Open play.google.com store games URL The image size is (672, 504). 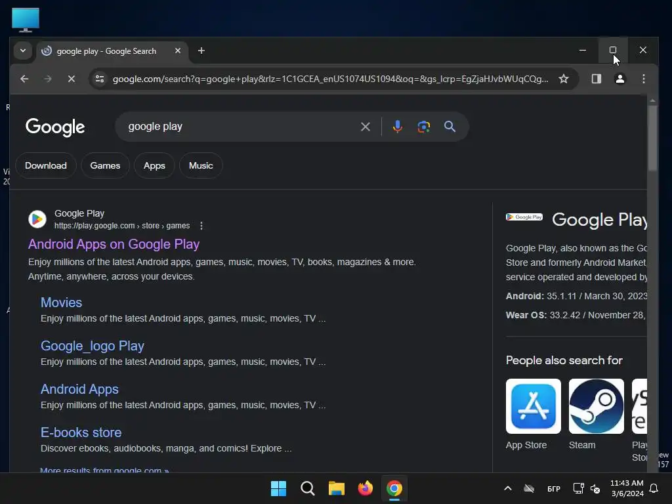coord(121,226)
